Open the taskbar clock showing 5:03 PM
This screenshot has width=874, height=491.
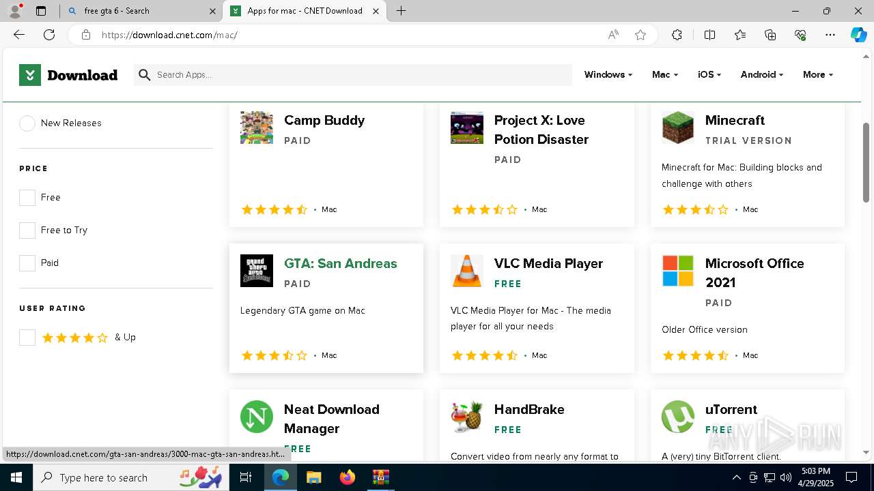point(816,477)
